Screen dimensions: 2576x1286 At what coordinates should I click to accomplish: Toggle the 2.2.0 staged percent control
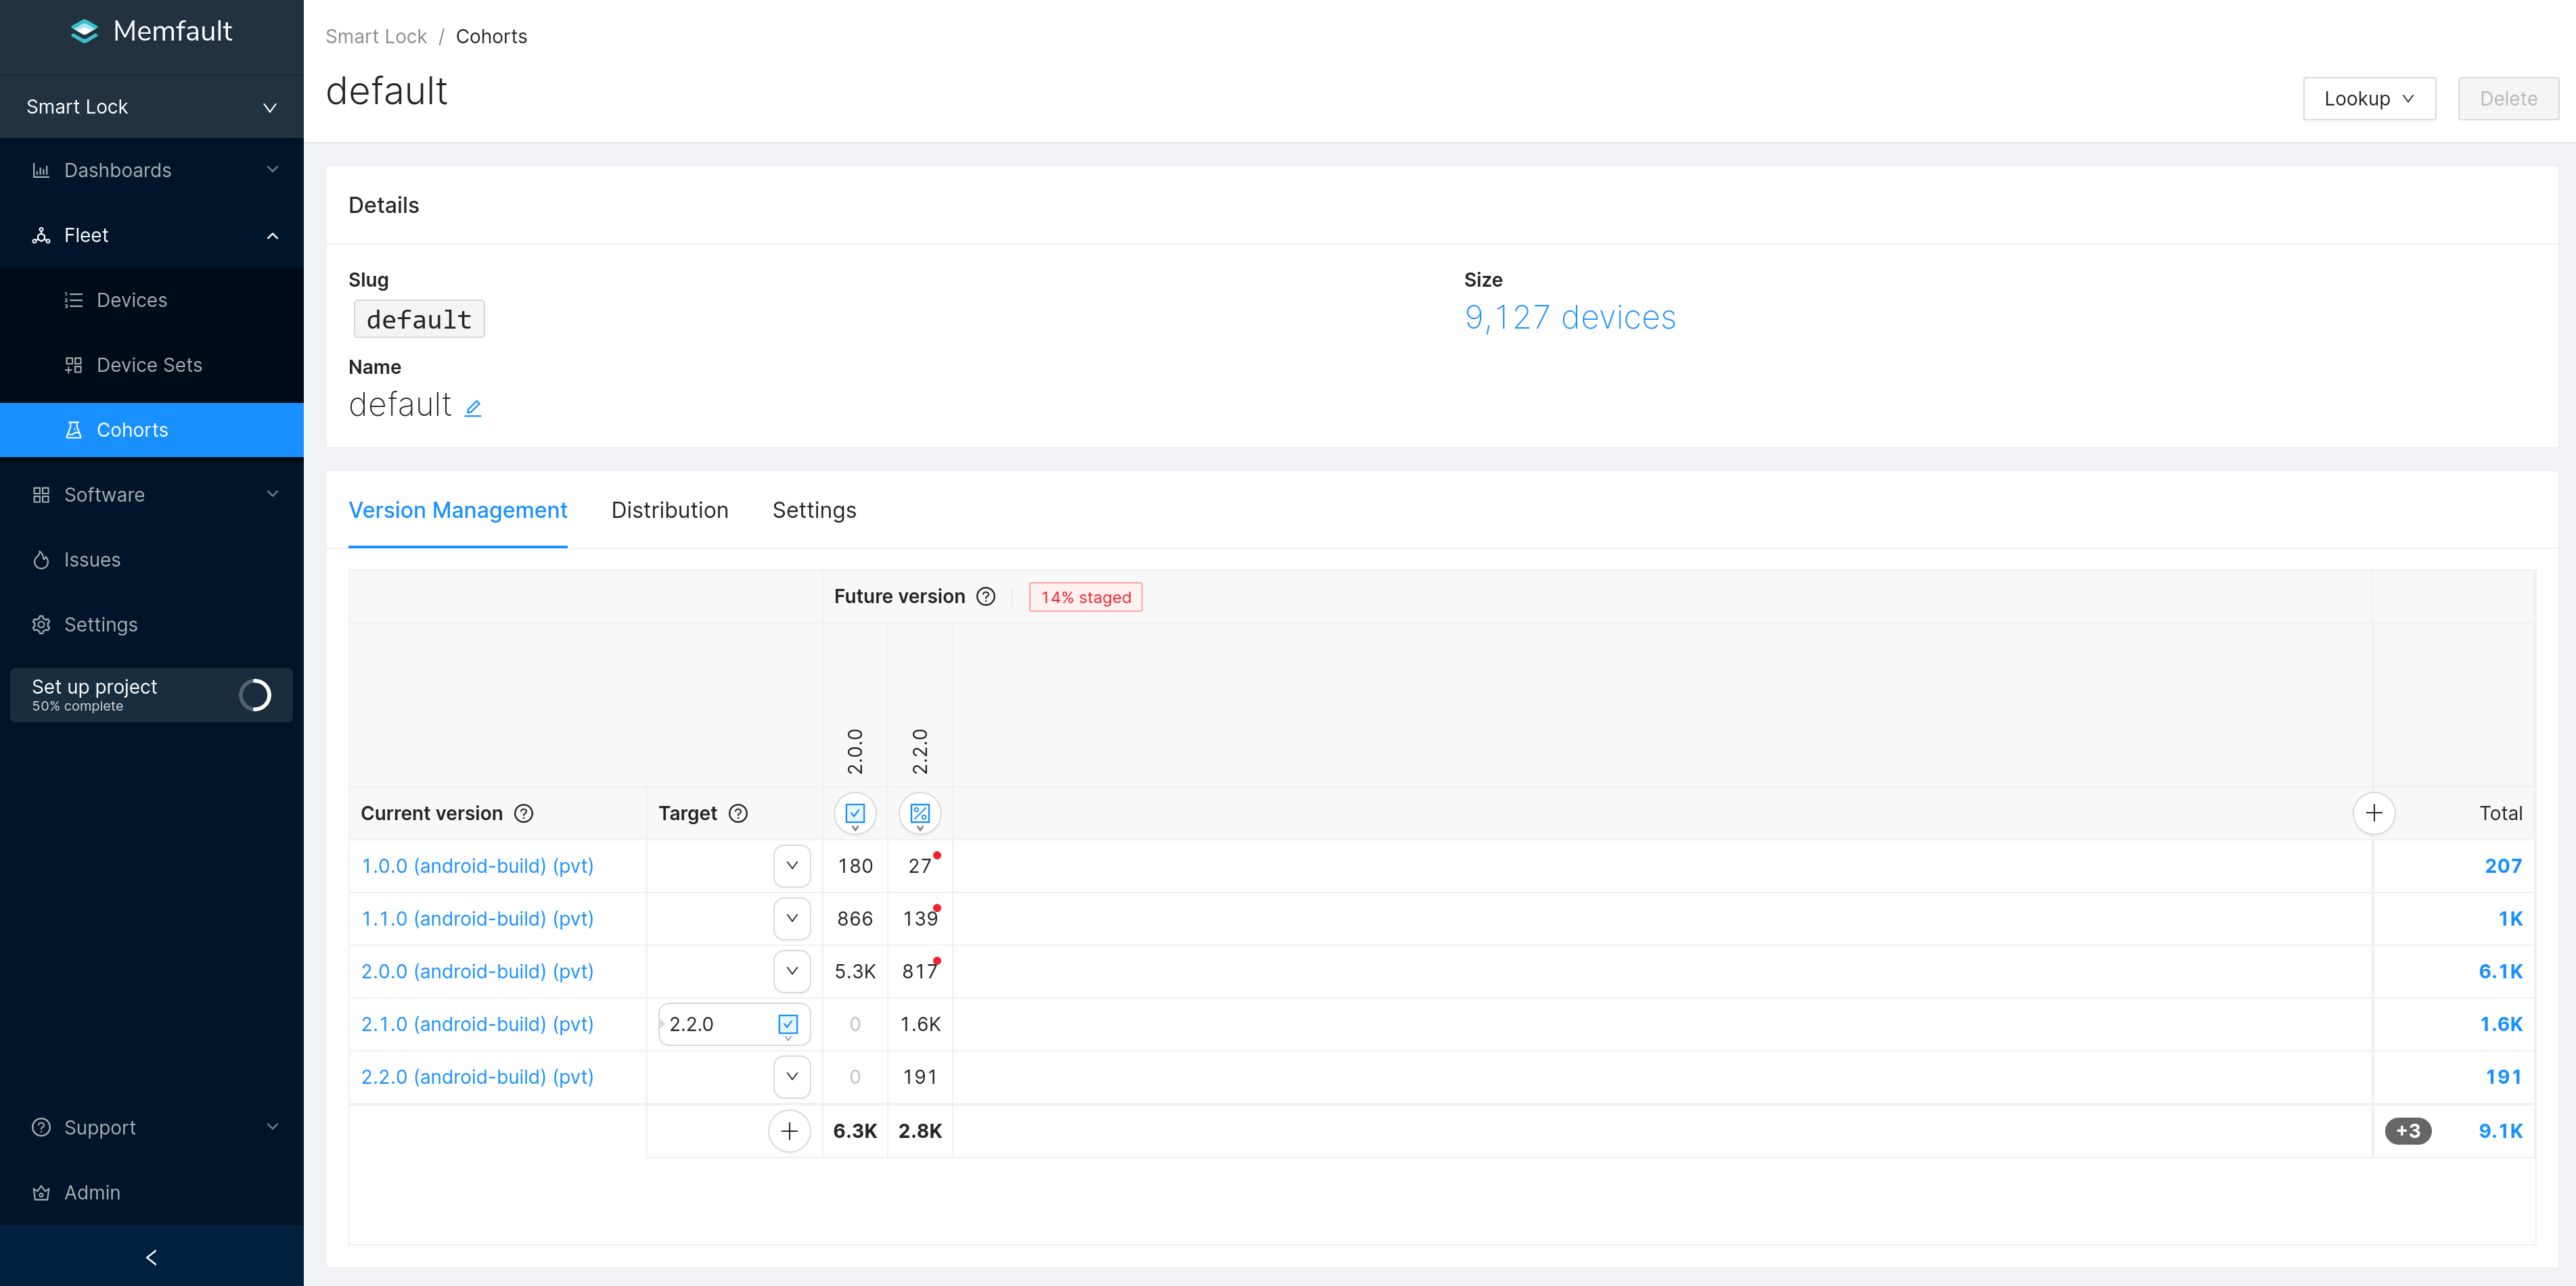click(x=920, y=813)
